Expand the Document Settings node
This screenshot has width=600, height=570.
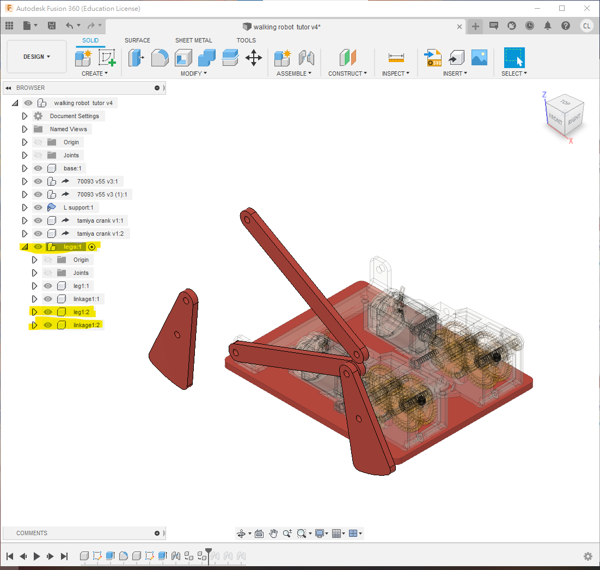click(25, 116)
